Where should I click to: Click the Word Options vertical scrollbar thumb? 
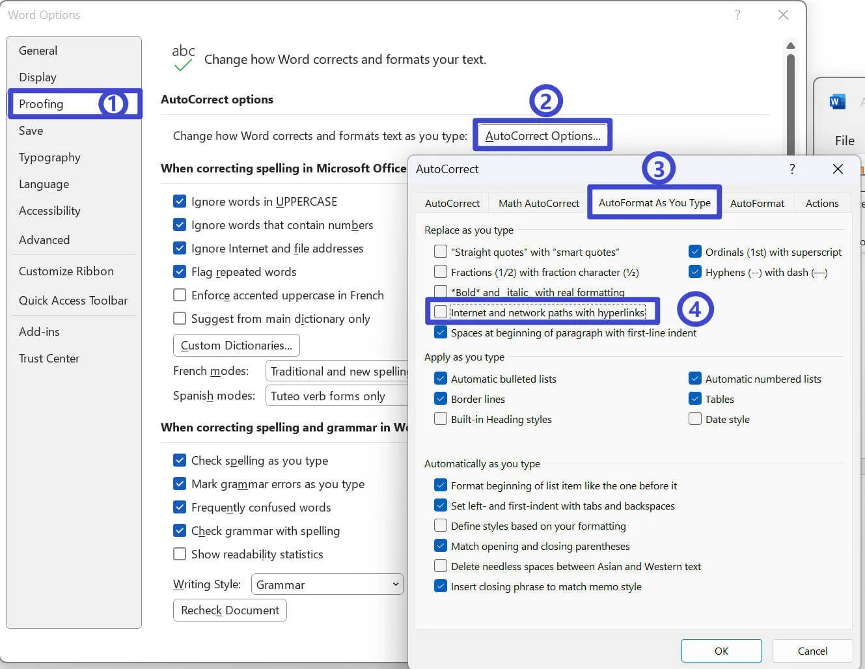pyautogui.click(x=791, y=104)
